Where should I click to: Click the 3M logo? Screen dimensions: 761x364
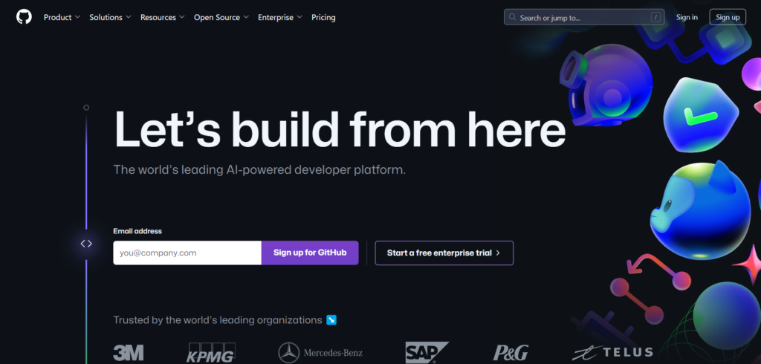click(x=129, y=352)
